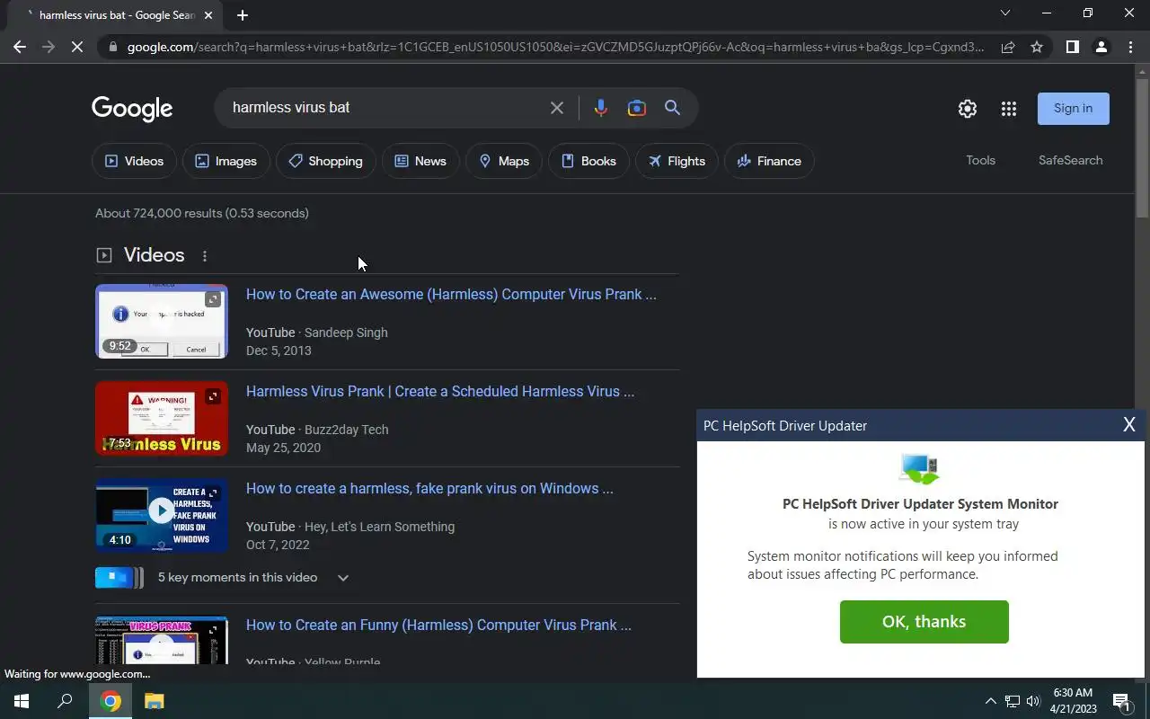
Task: Go to Google home via logo
Action: (132, 109)
